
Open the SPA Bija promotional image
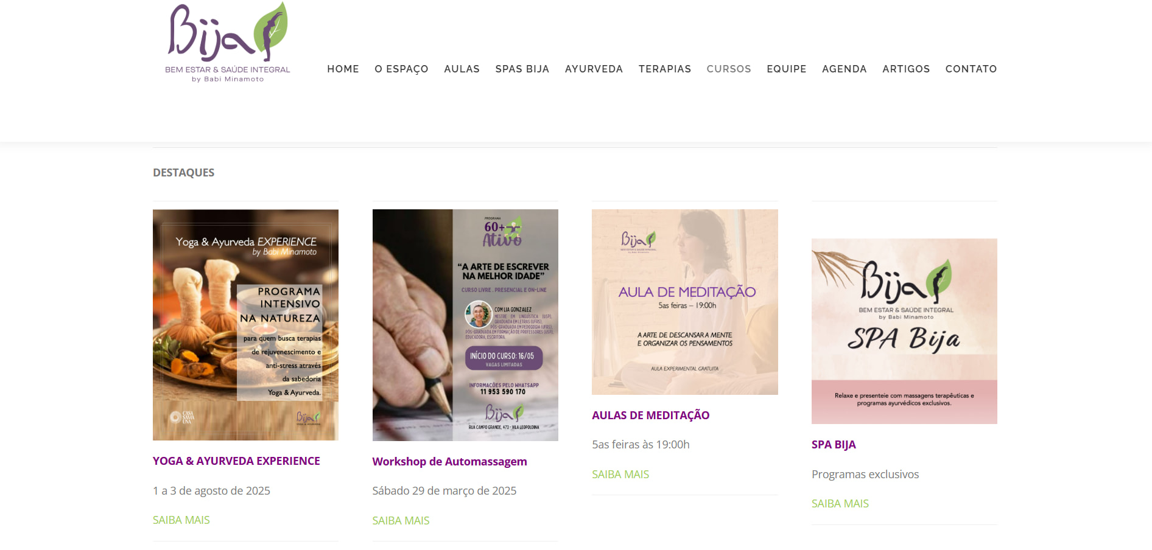point(904,331)
